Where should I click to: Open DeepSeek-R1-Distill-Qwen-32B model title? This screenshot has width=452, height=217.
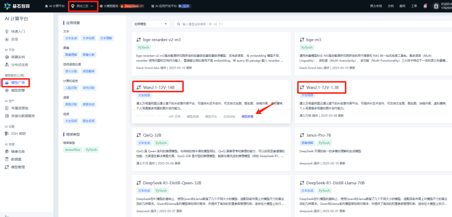coord(172,183)
